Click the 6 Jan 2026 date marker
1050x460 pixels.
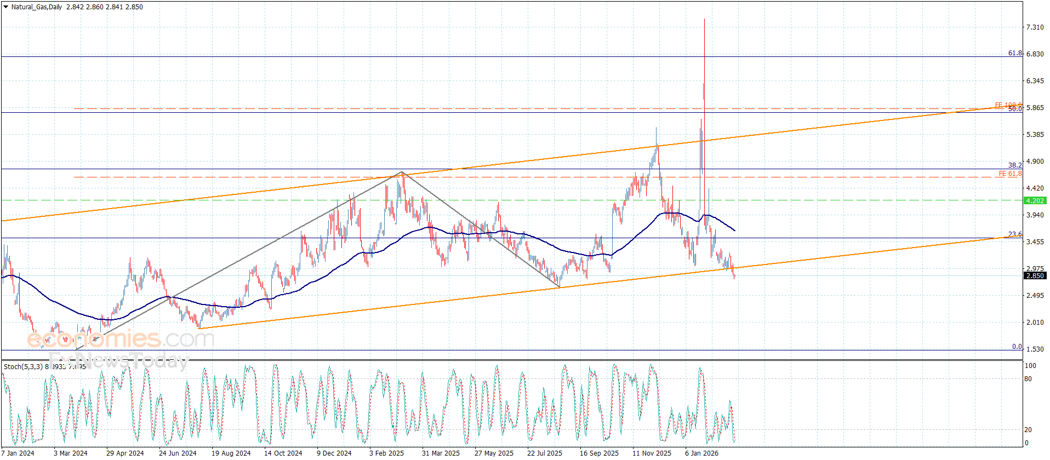pos(701,453)
